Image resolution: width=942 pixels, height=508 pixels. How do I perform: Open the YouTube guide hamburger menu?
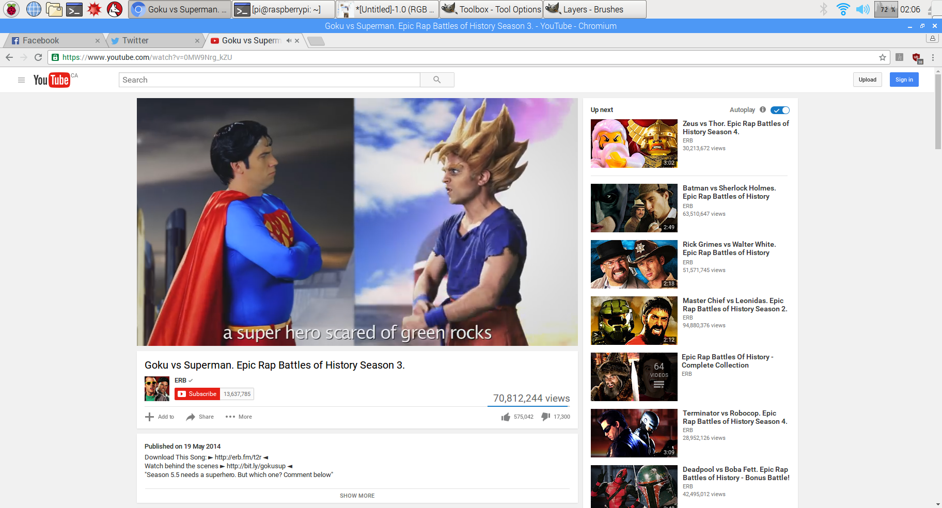tap(21, 80)
